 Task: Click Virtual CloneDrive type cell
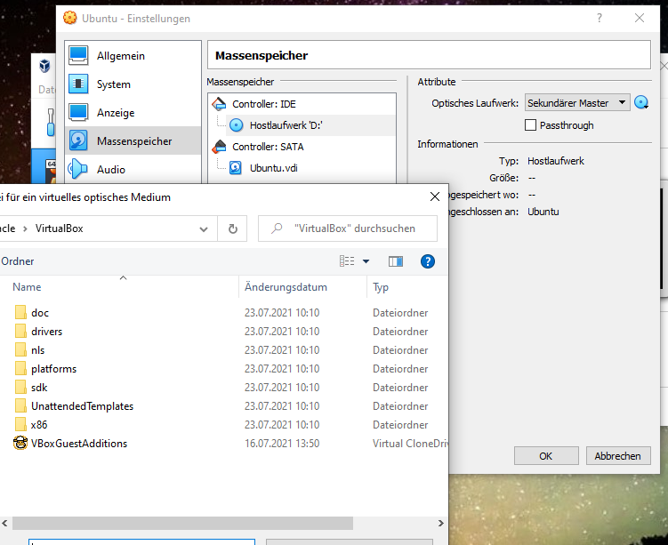pyautogui.click(x=410, y=444)
